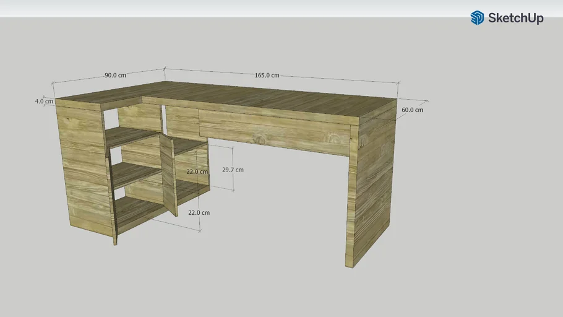
Task: Click the lower 22.0 cm dimension label
Action: pyautogui.click(x=199, y=212)
